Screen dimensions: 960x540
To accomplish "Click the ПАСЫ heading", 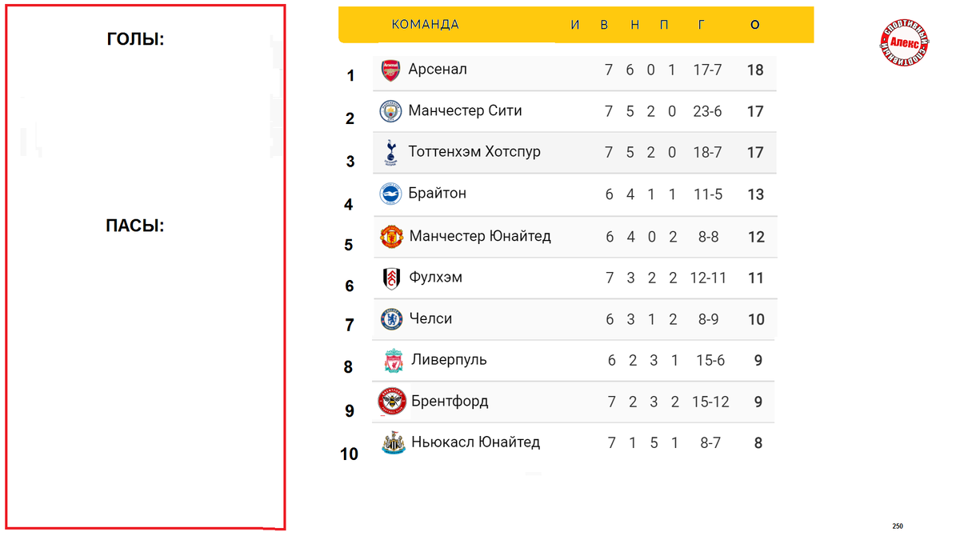I will coord(135,226).
